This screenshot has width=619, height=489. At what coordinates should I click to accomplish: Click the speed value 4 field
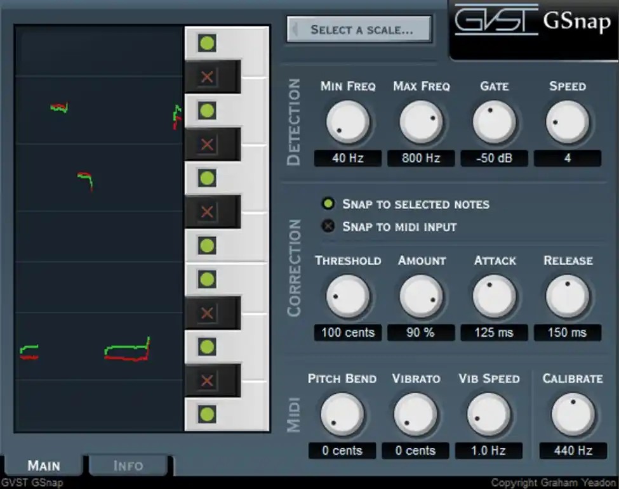tap(568, 158)
